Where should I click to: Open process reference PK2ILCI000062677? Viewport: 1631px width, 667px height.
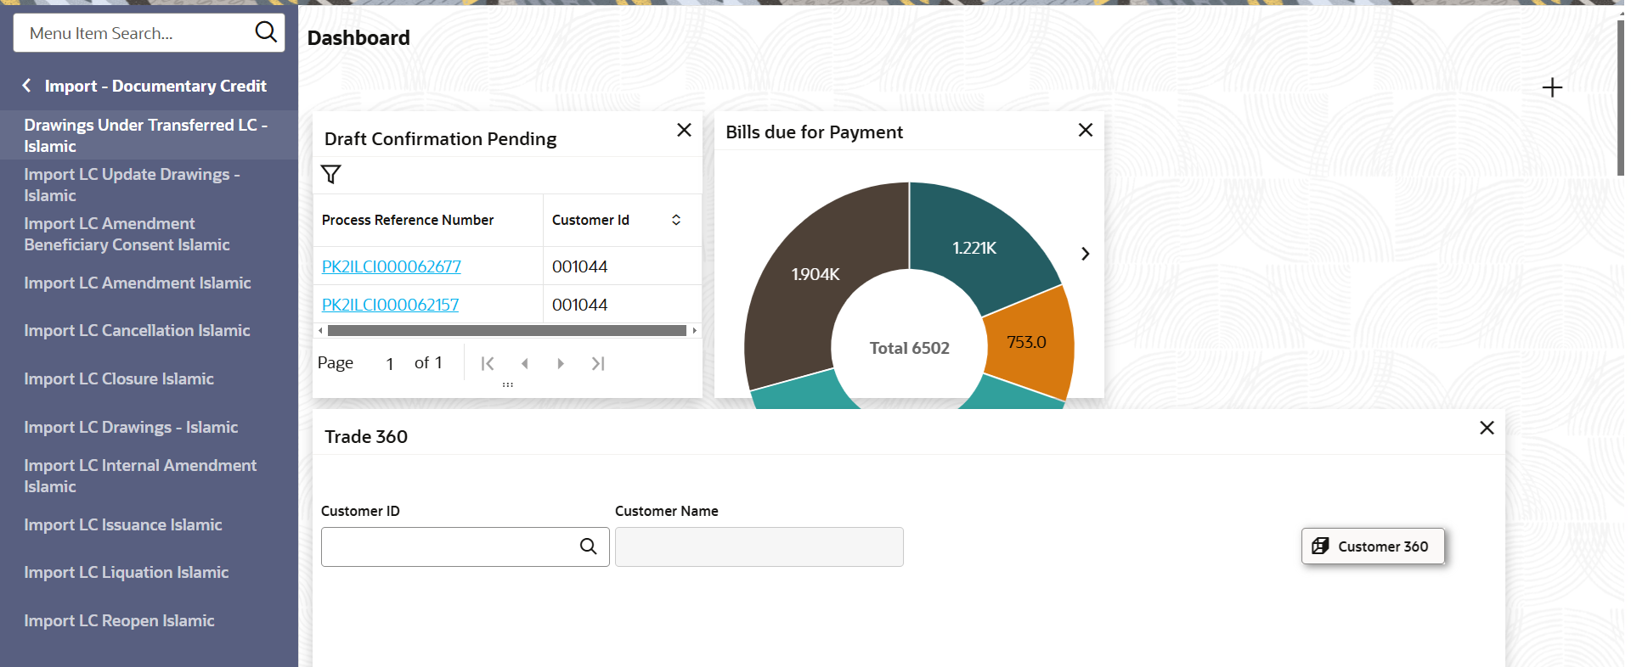pyautogui.click(x=392, y=266)
